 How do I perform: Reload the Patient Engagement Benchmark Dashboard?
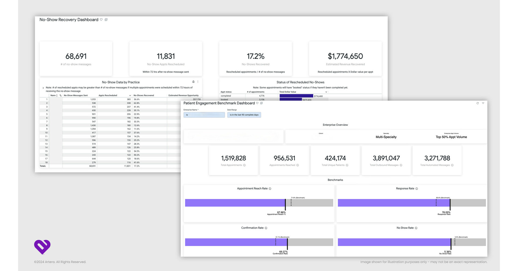pos(478,103)
